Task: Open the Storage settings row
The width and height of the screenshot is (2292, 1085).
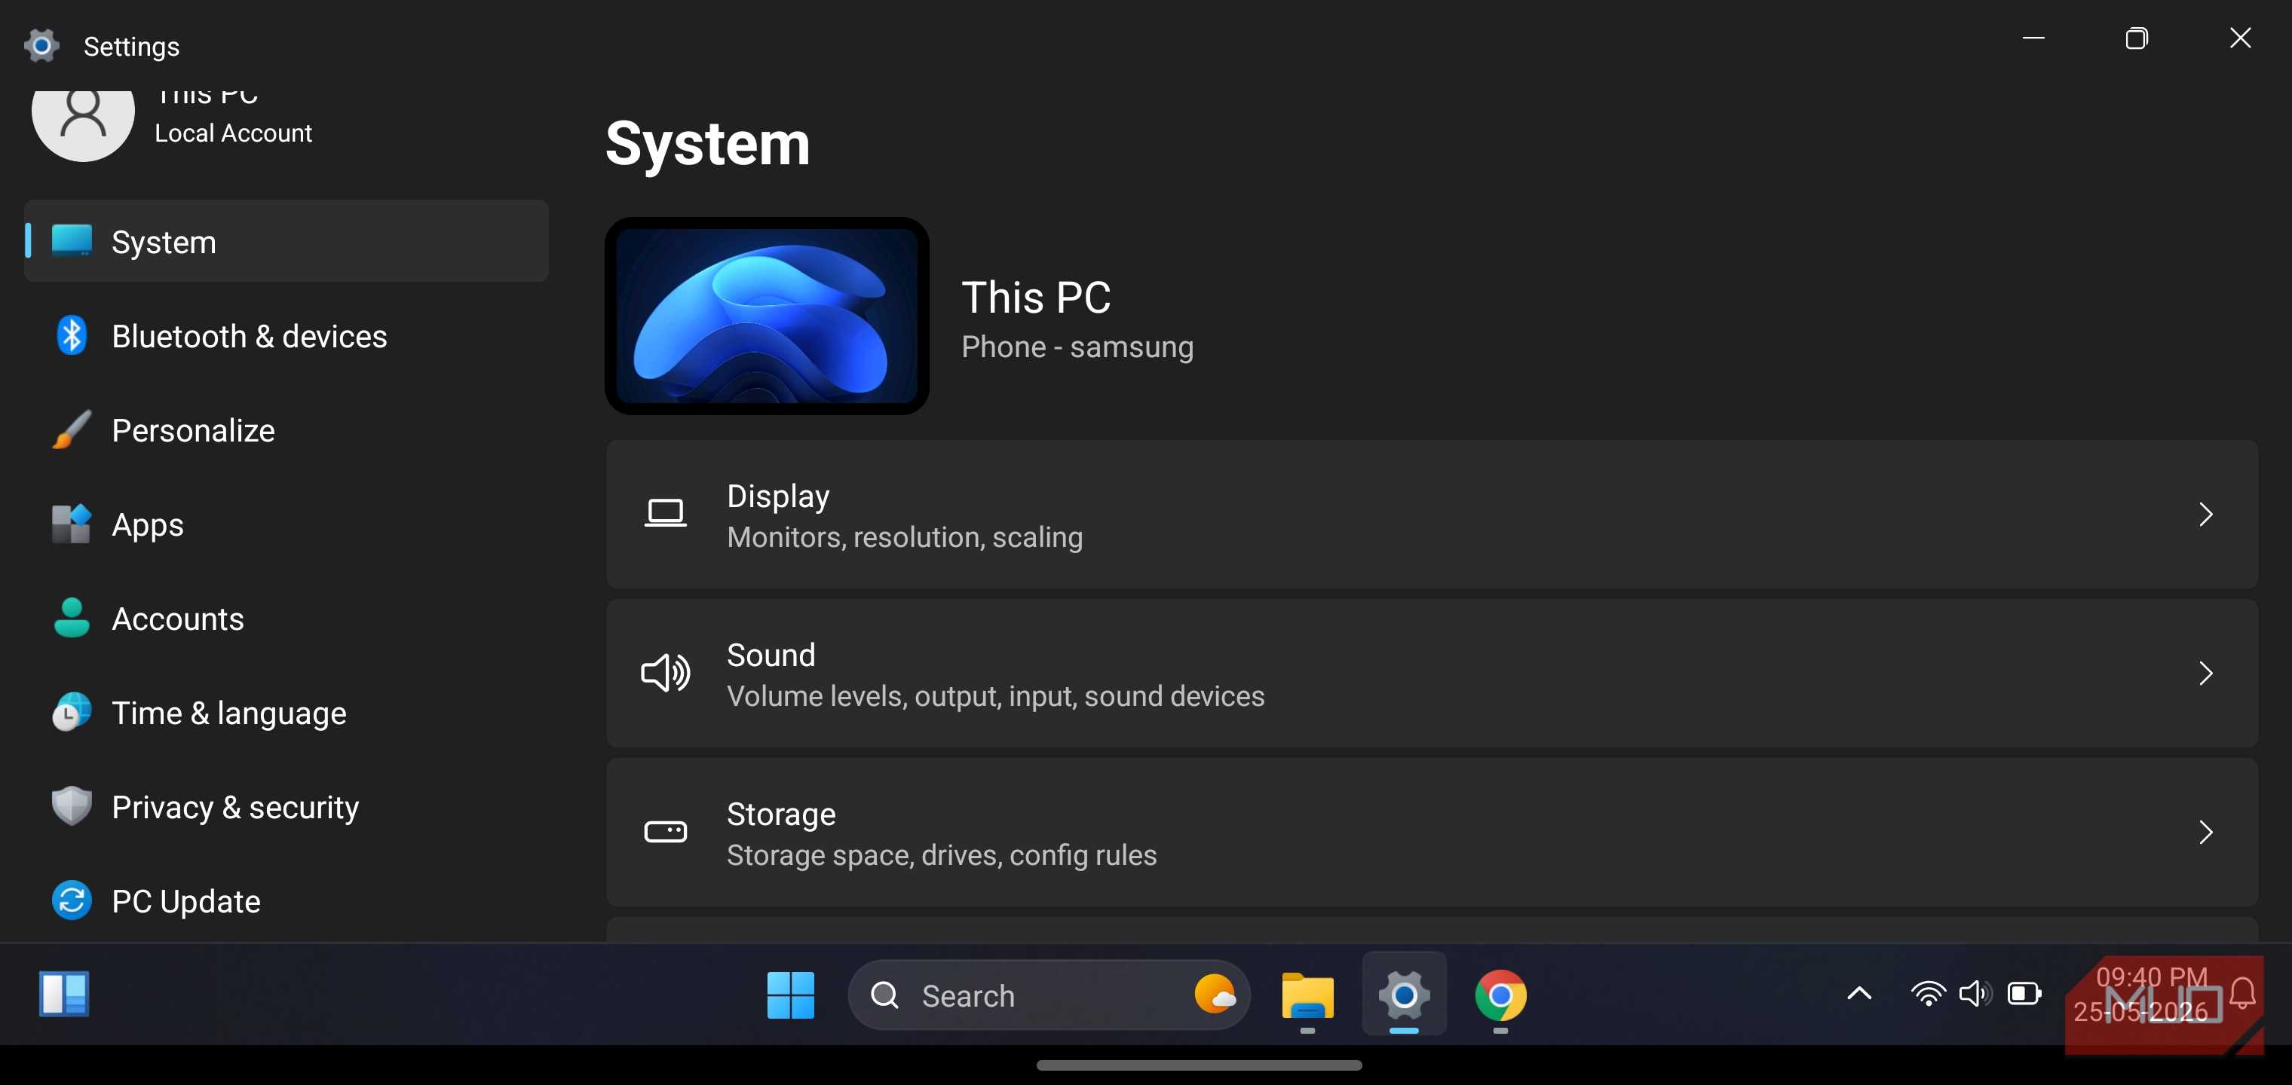Action: click(x=1432, y=833)
